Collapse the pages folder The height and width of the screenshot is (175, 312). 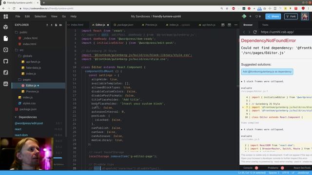(24, 80)
